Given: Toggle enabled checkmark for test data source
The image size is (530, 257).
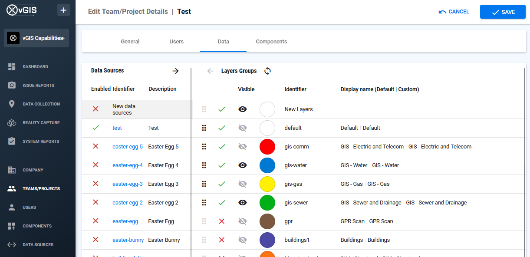Looking at the screenshot, I should (x=96, y=128).
